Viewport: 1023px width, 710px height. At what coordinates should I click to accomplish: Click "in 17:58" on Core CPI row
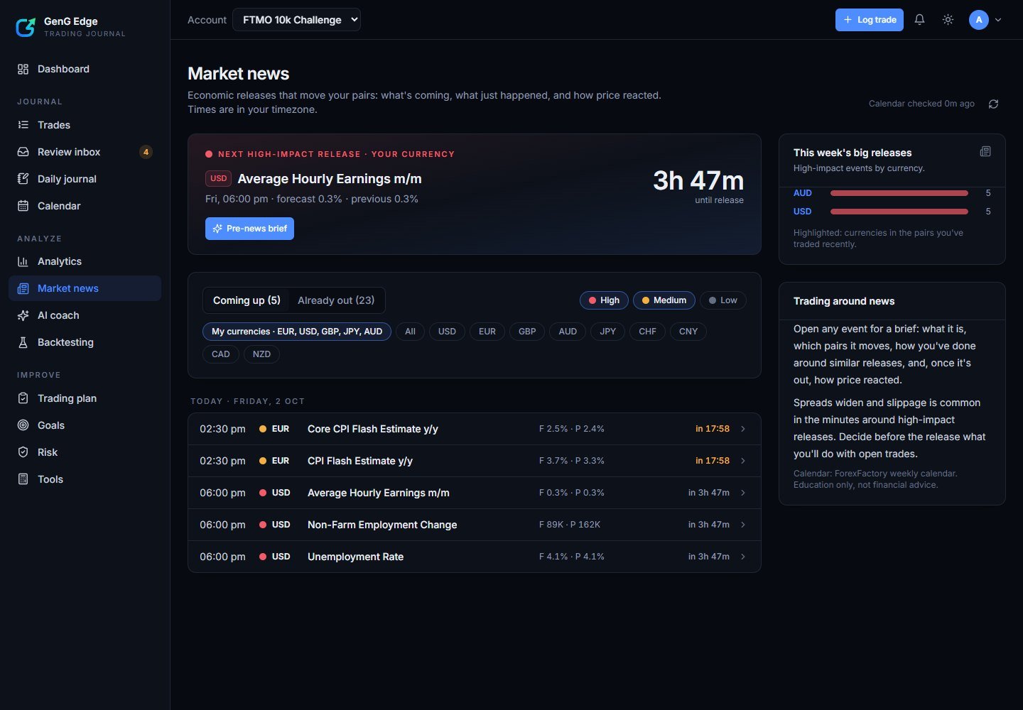(713, 429)
